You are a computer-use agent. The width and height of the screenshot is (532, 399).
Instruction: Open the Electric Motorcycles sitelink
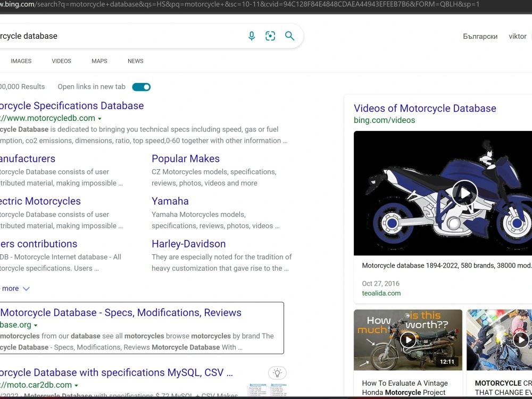click(40, 201)
